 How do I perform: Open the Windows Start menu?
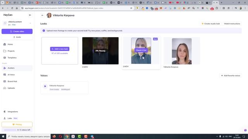tap(3, 136)
